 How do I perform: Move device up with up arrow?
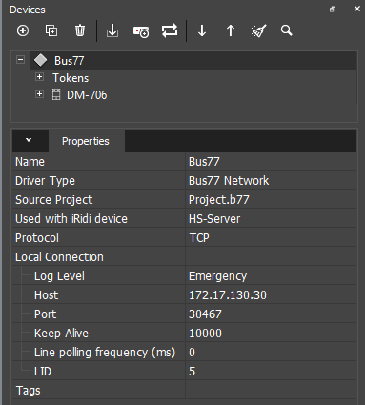pos(231,30)
